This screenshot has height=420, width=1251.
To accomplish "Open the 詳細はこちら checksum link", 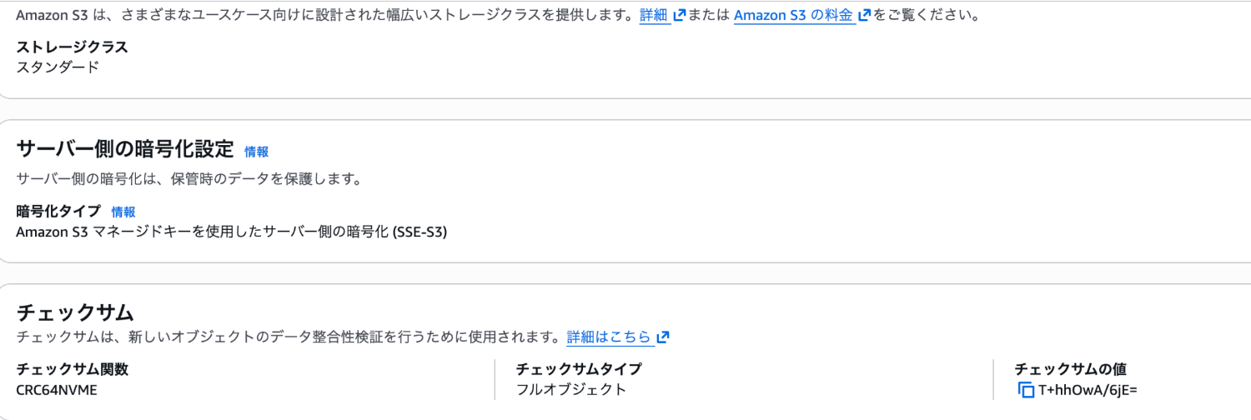I will 609,337.
